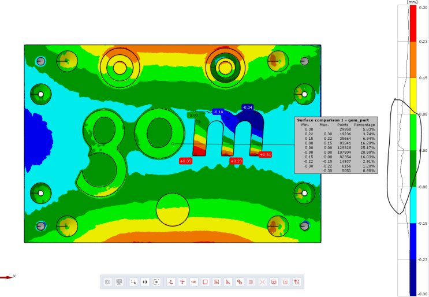Select the +0.24 red deviation label
Viewport: 429px width, 297px height.
pos(265,155)
